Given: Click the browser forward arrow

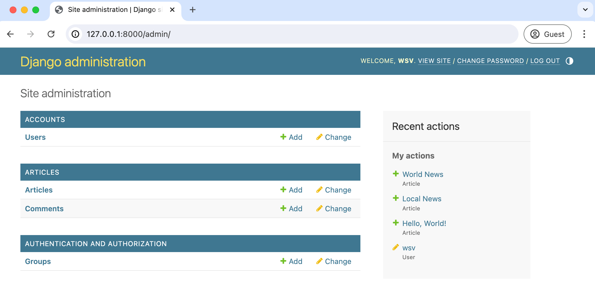Looking at the screenshot, I should [x=31, y=34].
